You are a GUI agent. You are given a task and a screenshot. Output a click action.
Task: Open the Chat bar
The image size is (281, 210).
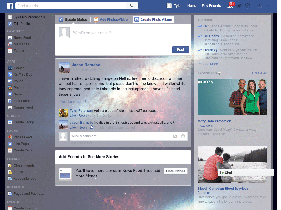246,173
